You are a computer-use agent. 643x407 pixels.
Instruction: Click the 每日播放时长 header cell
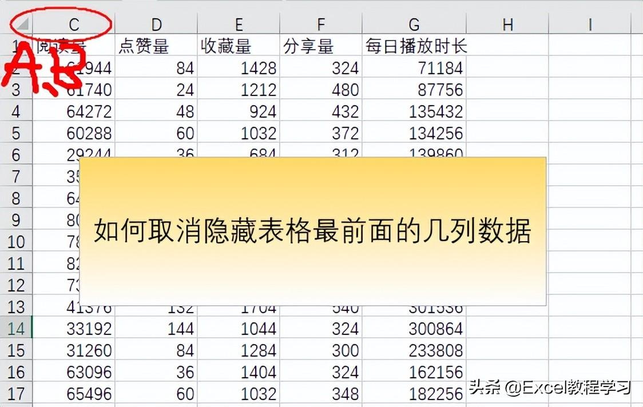(414, 46)
